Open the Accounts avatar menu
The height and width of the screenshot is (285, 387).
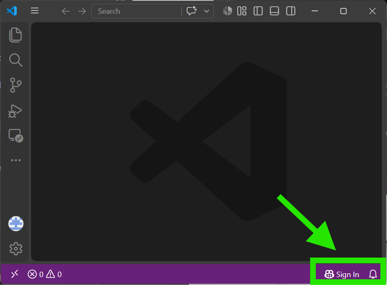point(16,224)
